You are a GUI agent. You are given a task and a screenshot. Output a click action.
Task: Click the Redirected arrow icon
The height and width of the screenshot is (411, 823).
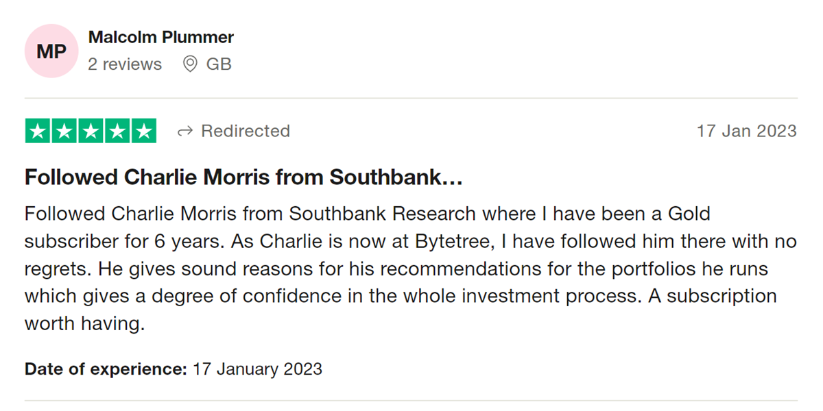184,131
